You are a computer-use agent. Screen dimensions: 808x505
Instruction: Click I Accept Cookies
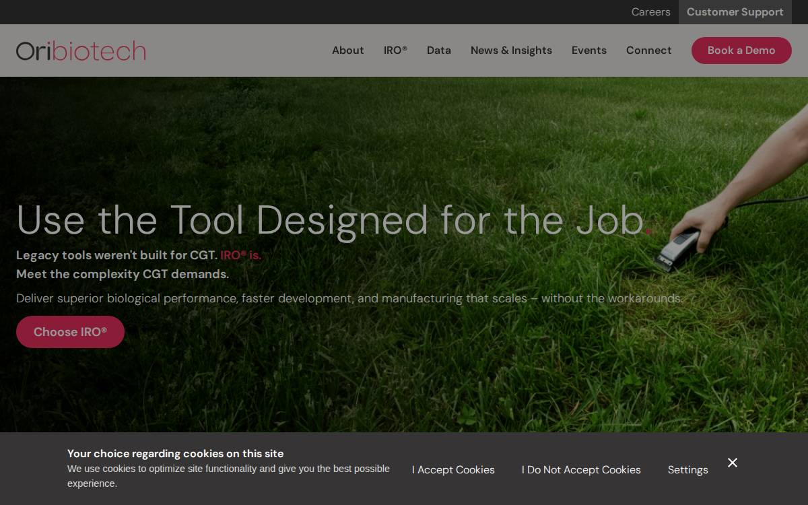click(x=453, y=470)
